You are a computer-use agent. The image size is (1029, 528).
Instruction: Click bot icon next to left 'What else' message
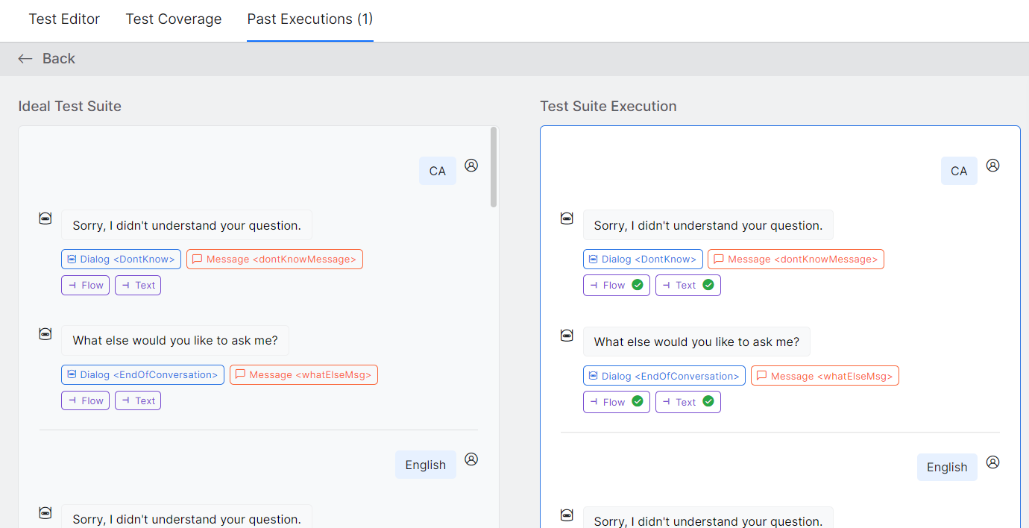[x=45, y=333]
